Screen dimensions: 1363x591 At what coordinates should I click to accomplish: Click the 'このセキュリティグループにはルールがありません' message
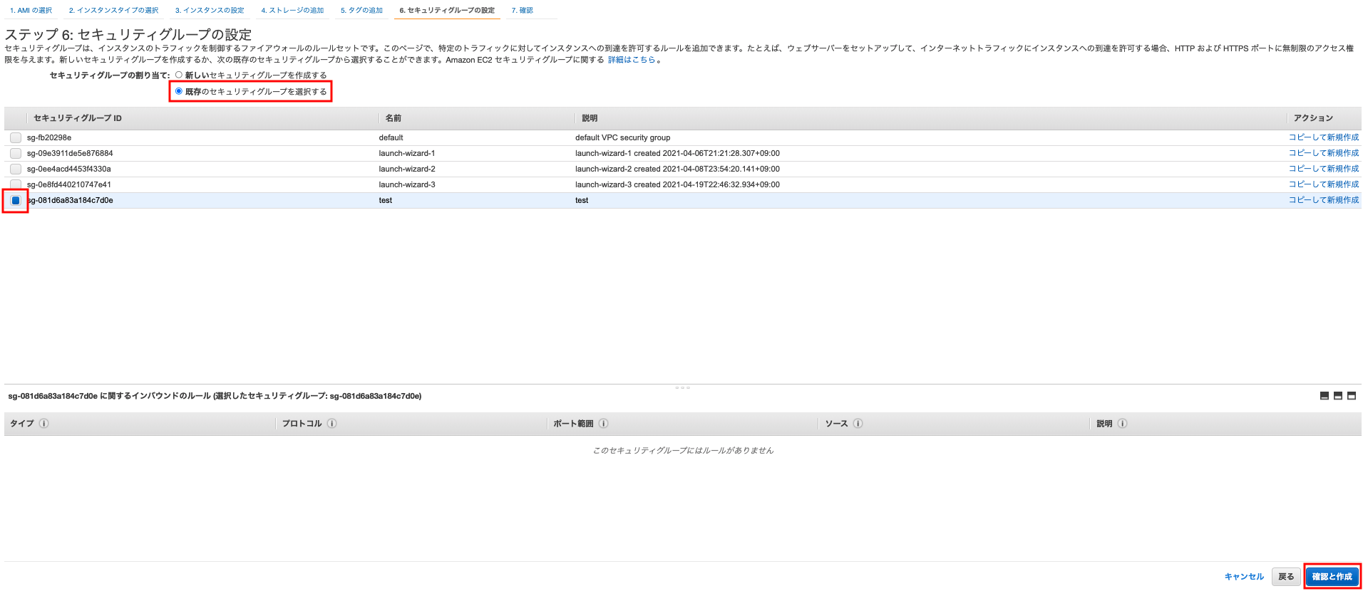click(x=683, y=450)
